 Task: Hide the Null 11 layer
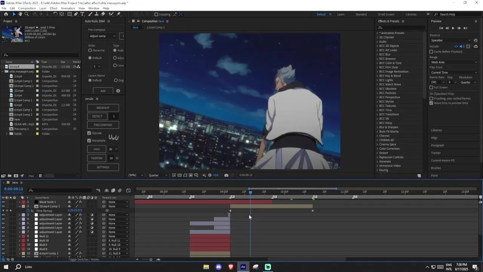click(3, 236)
